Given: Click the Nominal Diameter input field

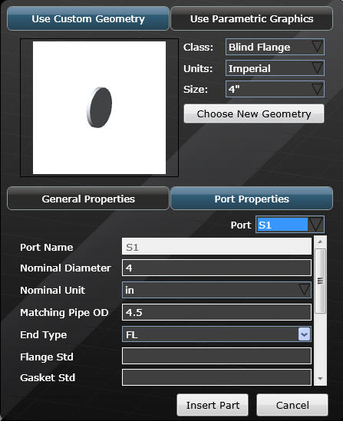Looking at the screenshot, I should (x=216, y=268).
